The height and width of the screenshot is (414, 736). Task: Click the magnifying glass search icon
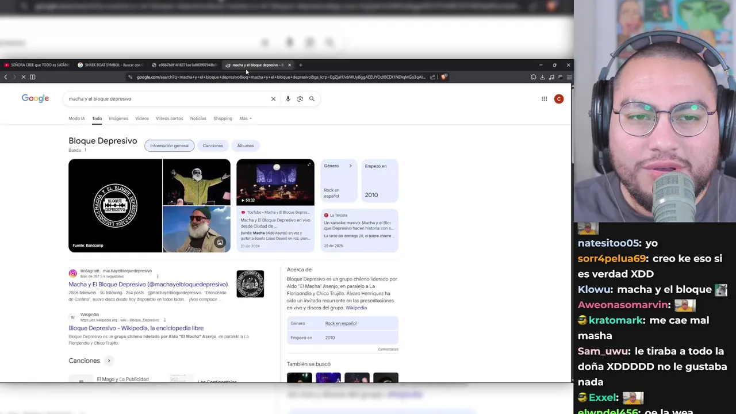click(x=312, y=99)
